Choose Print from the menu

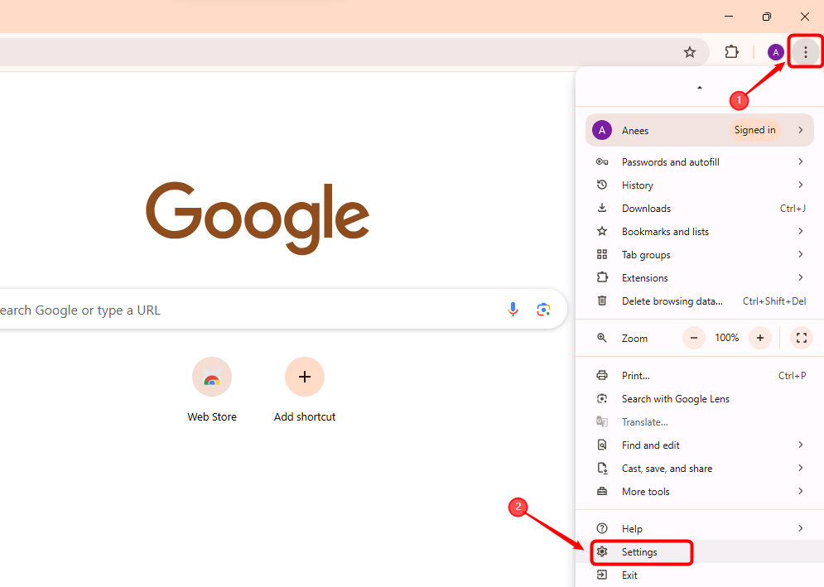700,375
